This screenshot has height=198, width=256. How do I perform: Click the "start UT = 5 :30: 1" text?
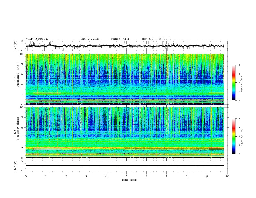coord(156,39)
